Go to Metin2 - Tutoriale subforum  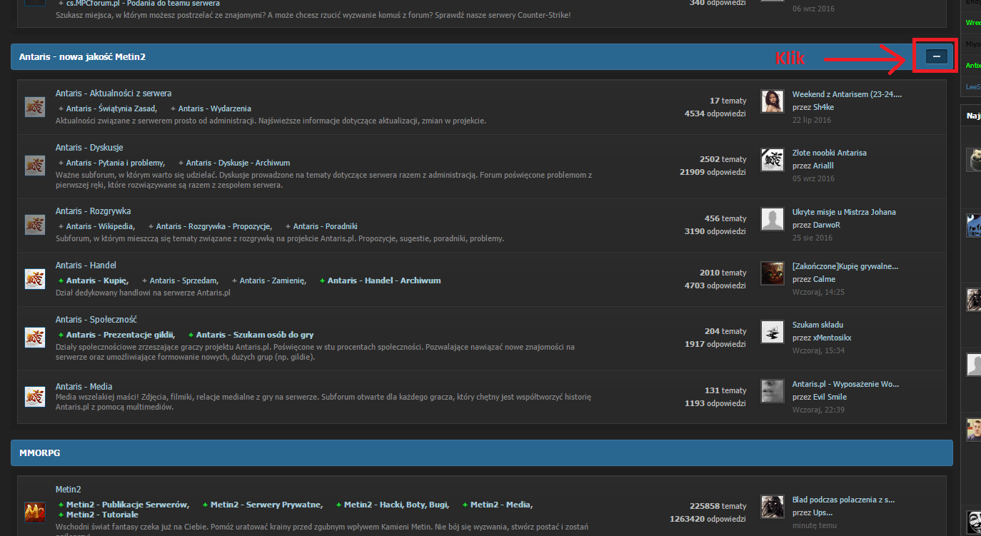click(x=102, y=515)
